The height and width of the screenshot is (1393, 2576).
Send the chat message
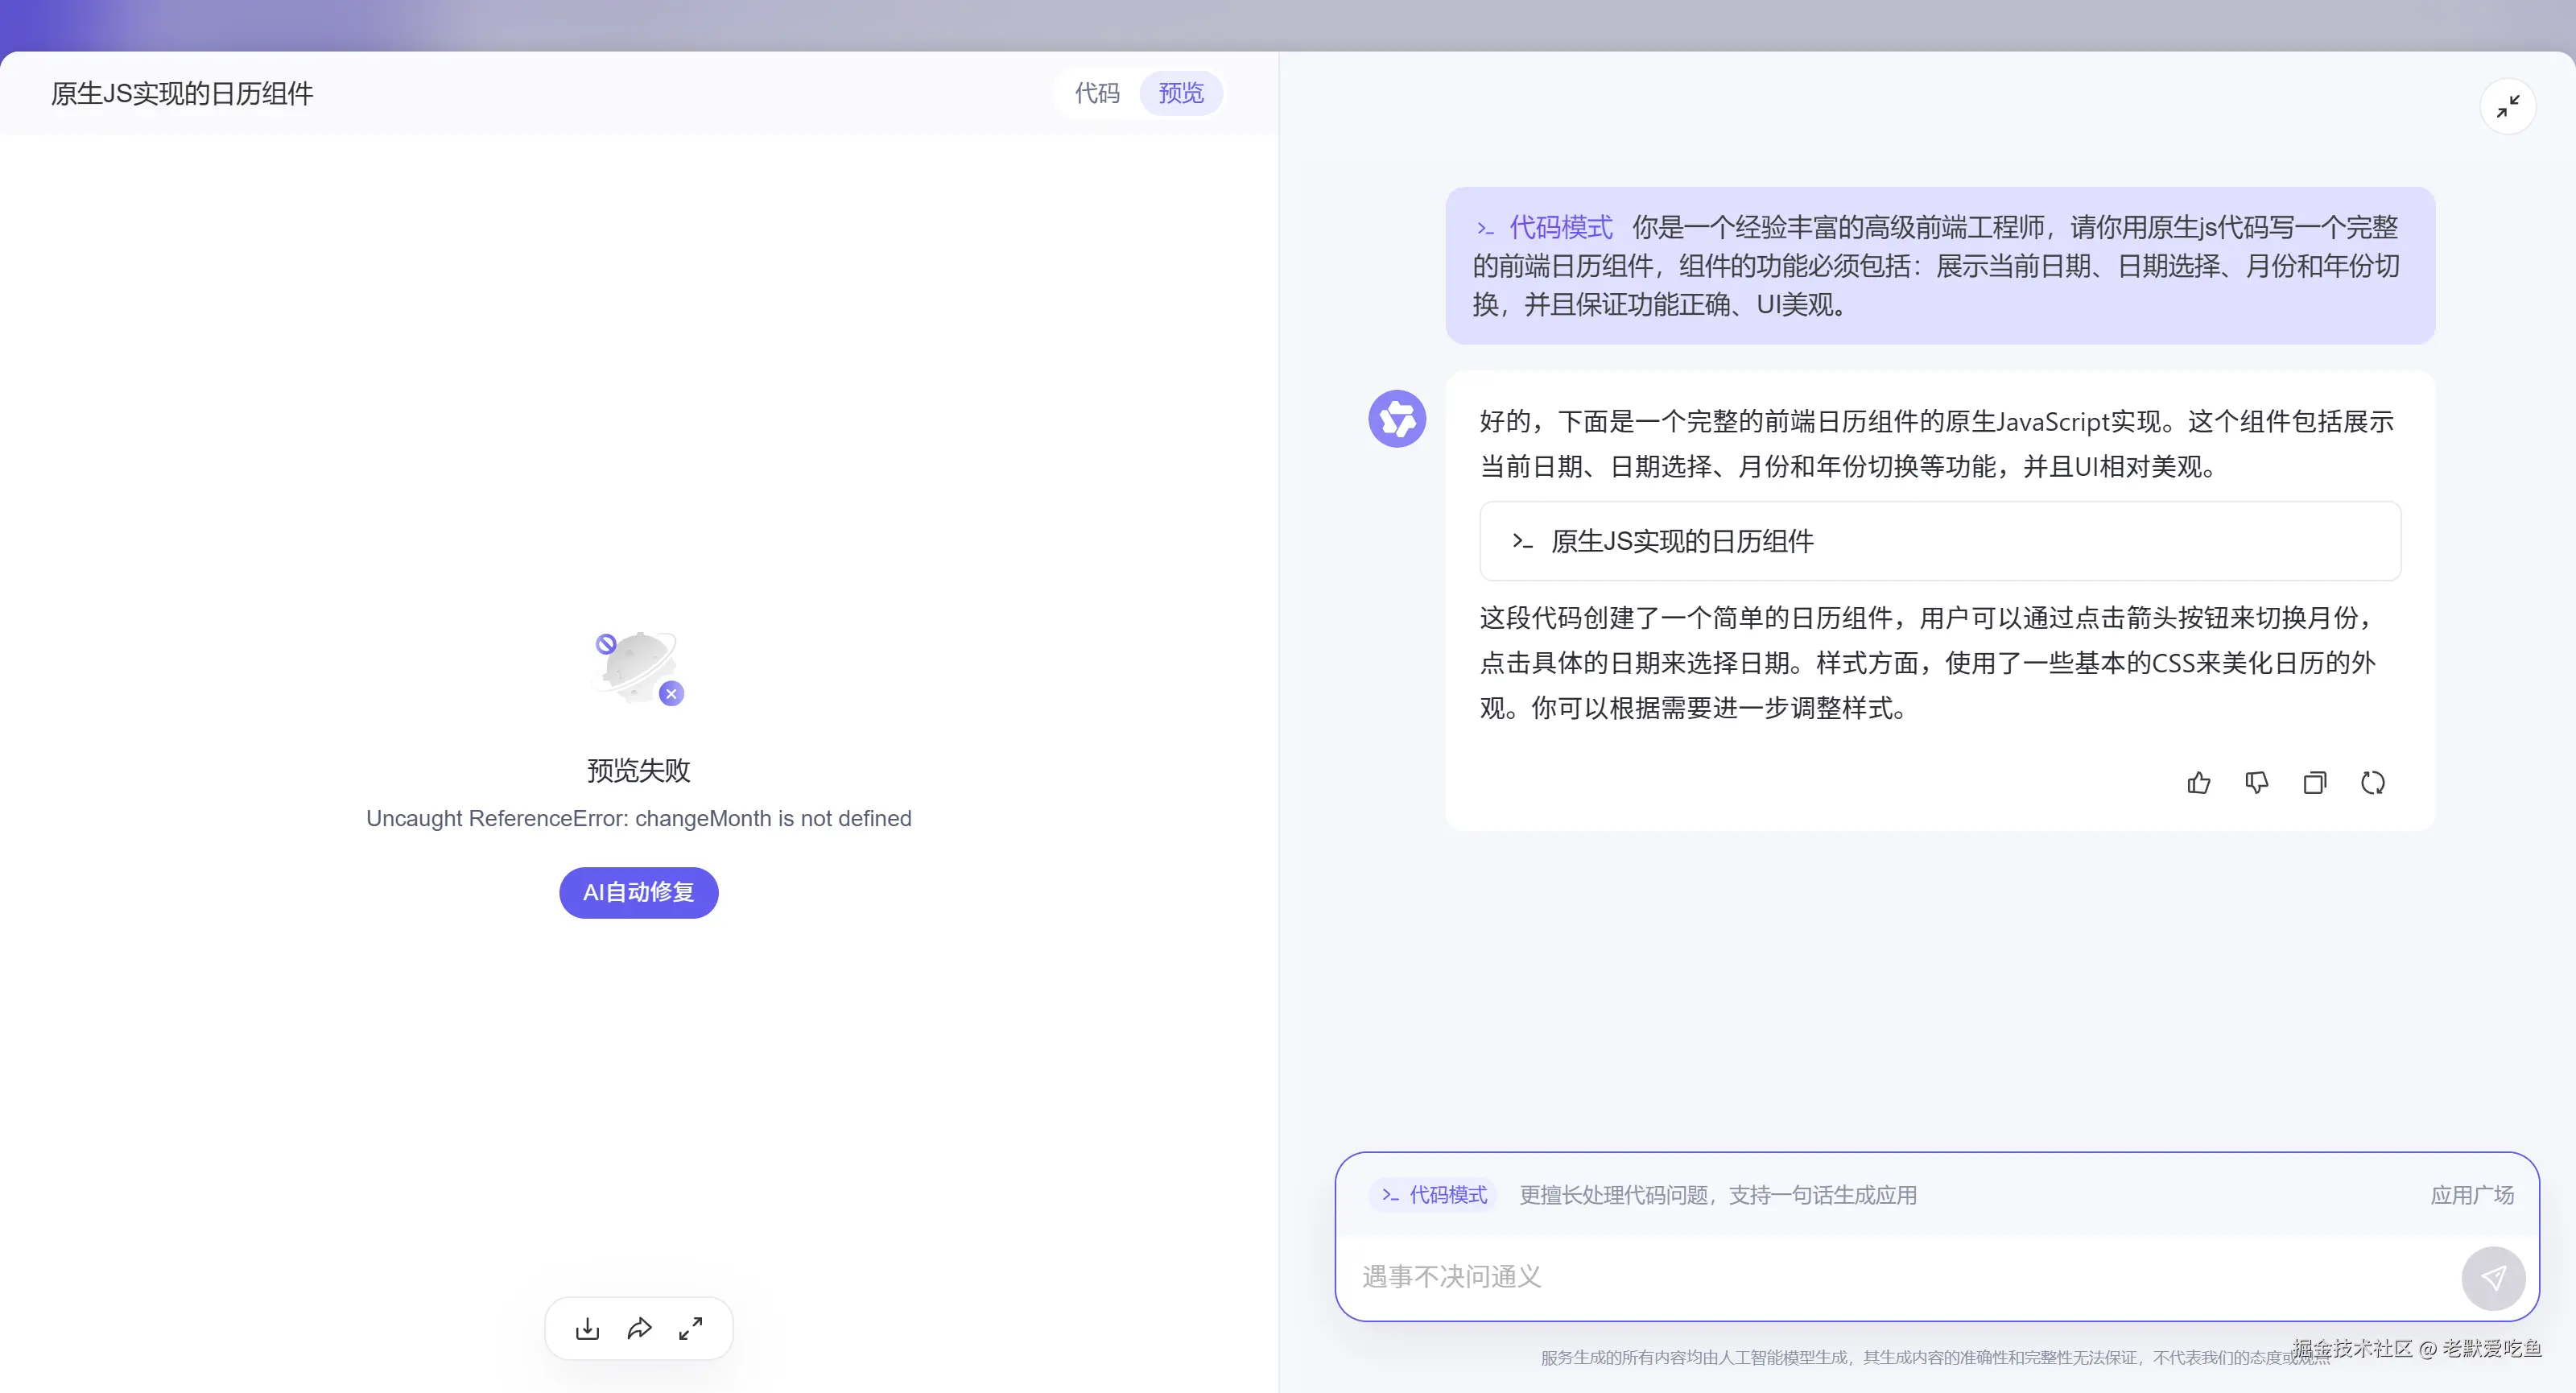2494,1277
